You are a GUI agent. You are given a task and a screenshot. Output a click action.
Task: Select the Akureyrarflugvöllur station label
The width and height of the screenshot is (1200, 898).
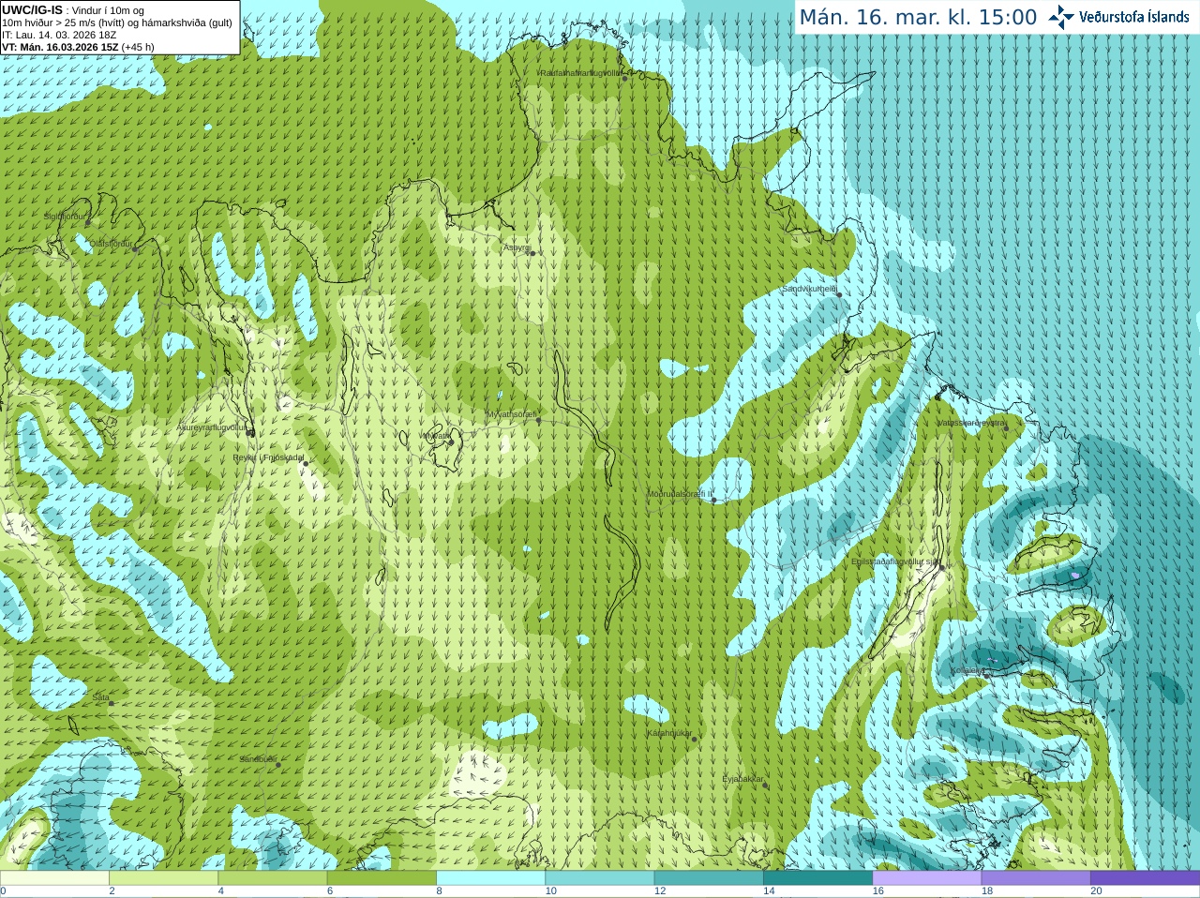tap(211, 427)
